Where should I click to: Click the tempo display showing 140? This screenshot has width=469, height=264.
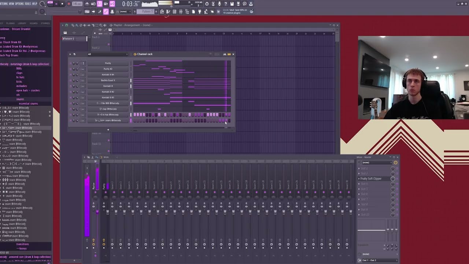(x=77, y=4)
